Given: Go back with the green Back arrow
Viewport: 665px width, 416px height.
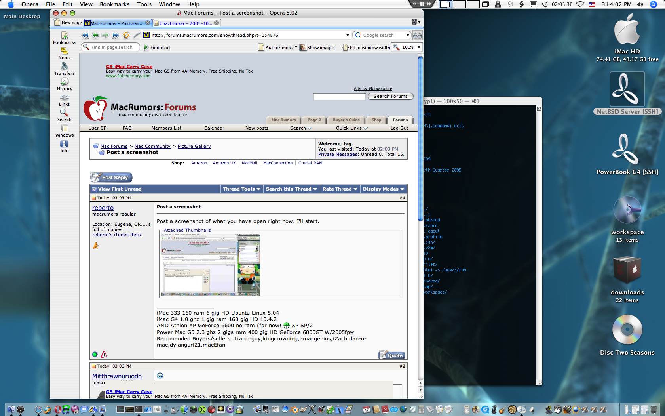Looking at the screenshot, I should (x=95, y=35).
